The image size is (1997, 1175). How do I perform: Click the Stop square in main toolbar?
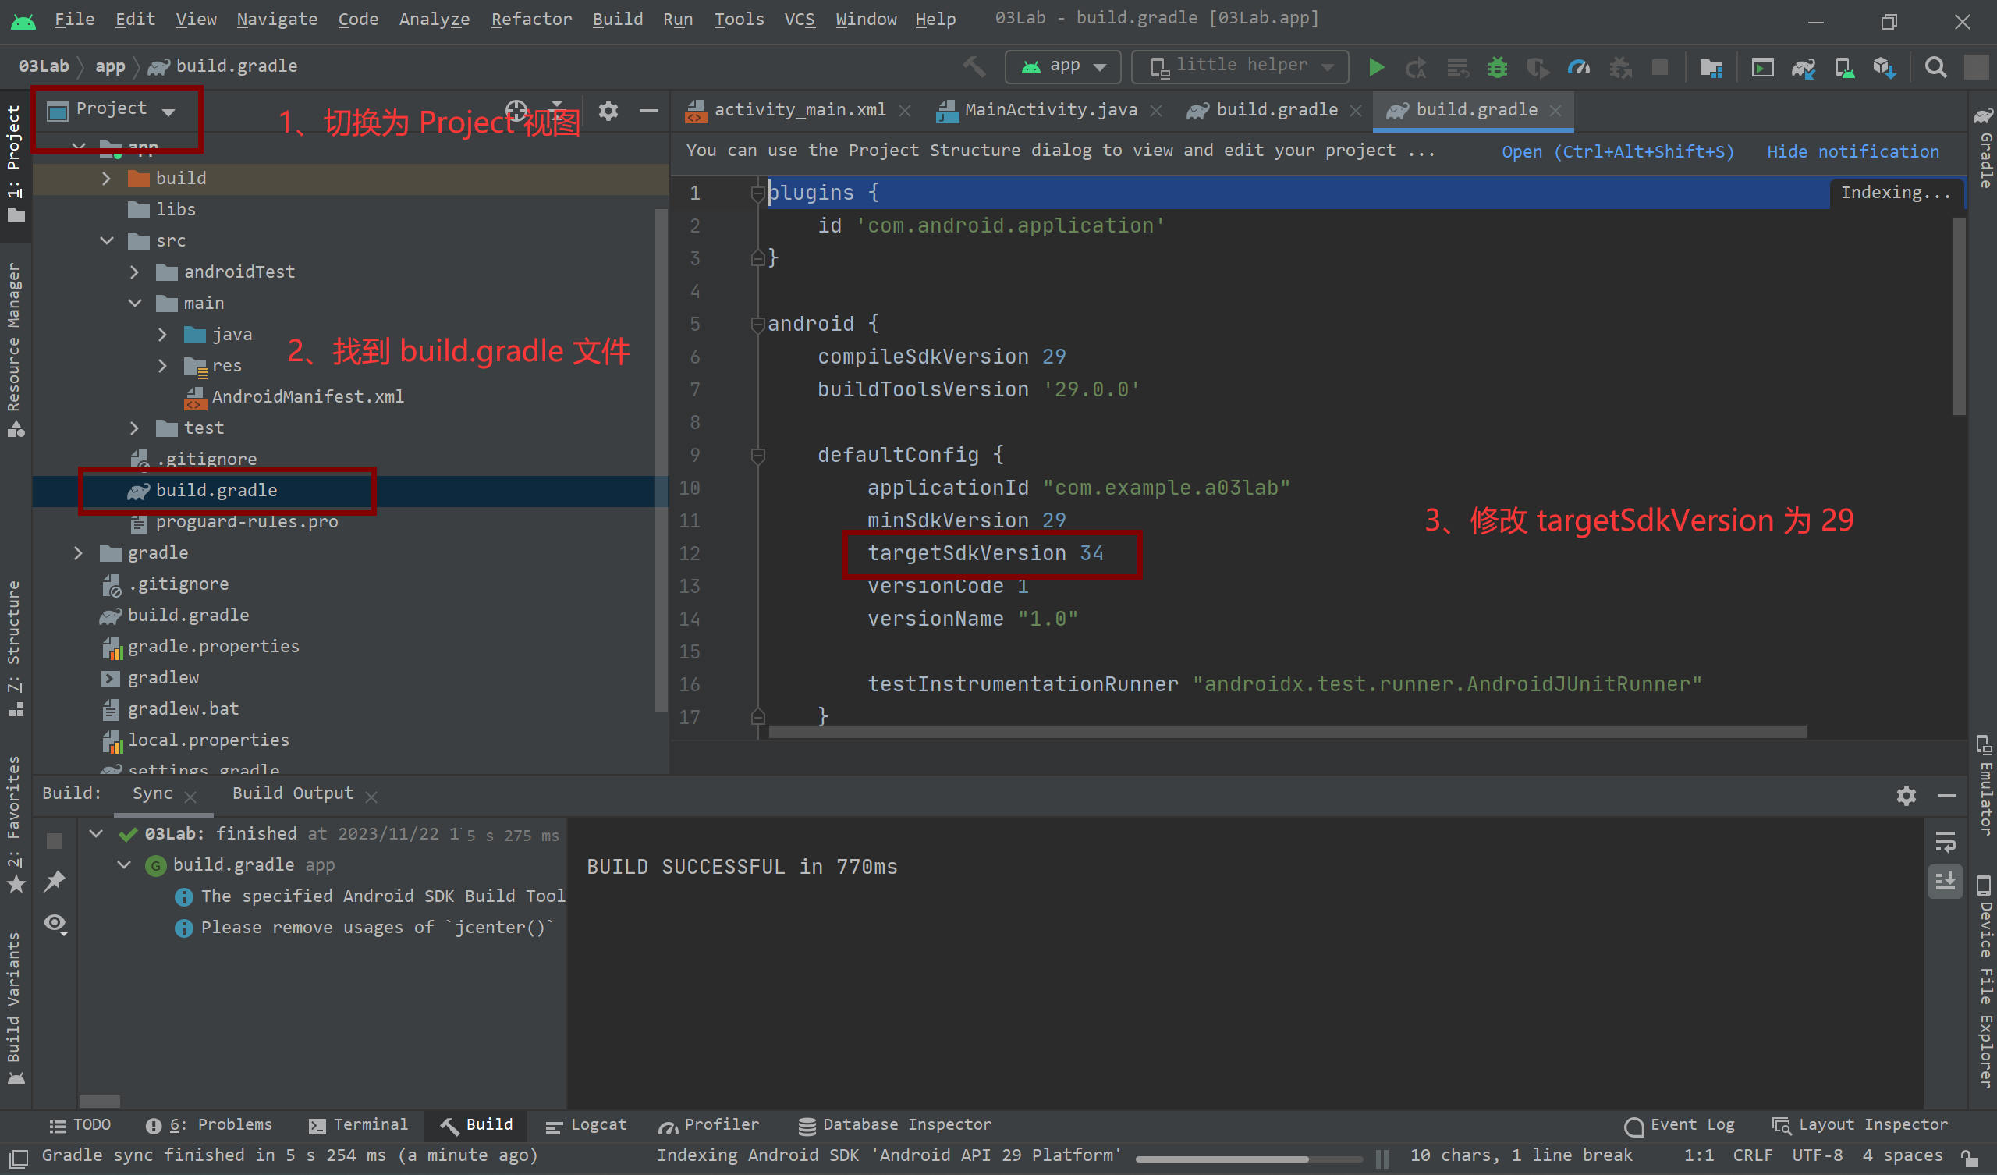point(1659,67)
